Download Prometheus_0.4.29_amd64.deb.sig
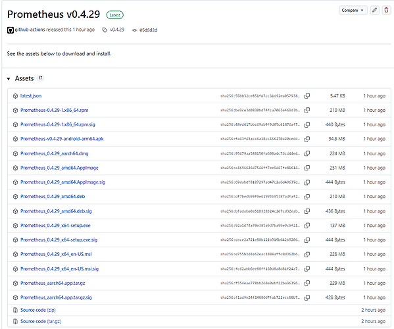 [x=56, y=211]
